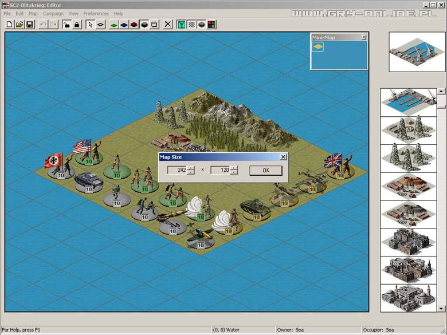Select the American flag unit on map
The image size is (447, 335).
(89, 152)
